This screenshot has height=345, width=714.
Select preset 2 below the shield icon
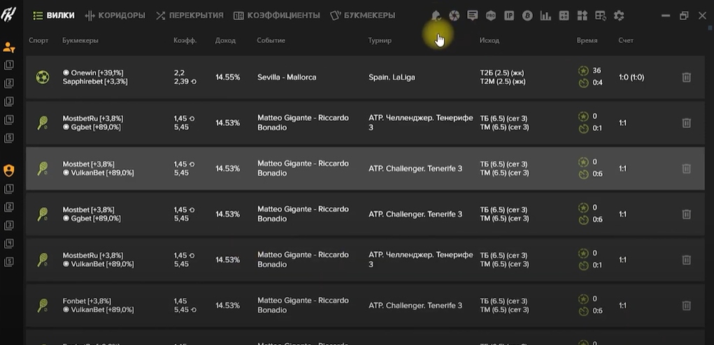click(x=8, y=207)
